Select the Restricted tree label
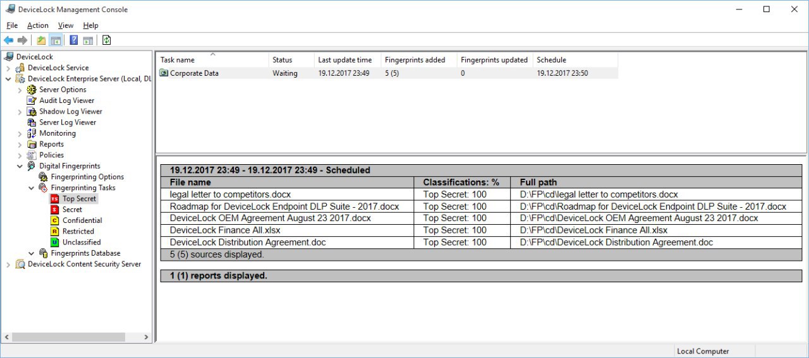Viewport: 809px width, 358px height. [x=78, y=231]
